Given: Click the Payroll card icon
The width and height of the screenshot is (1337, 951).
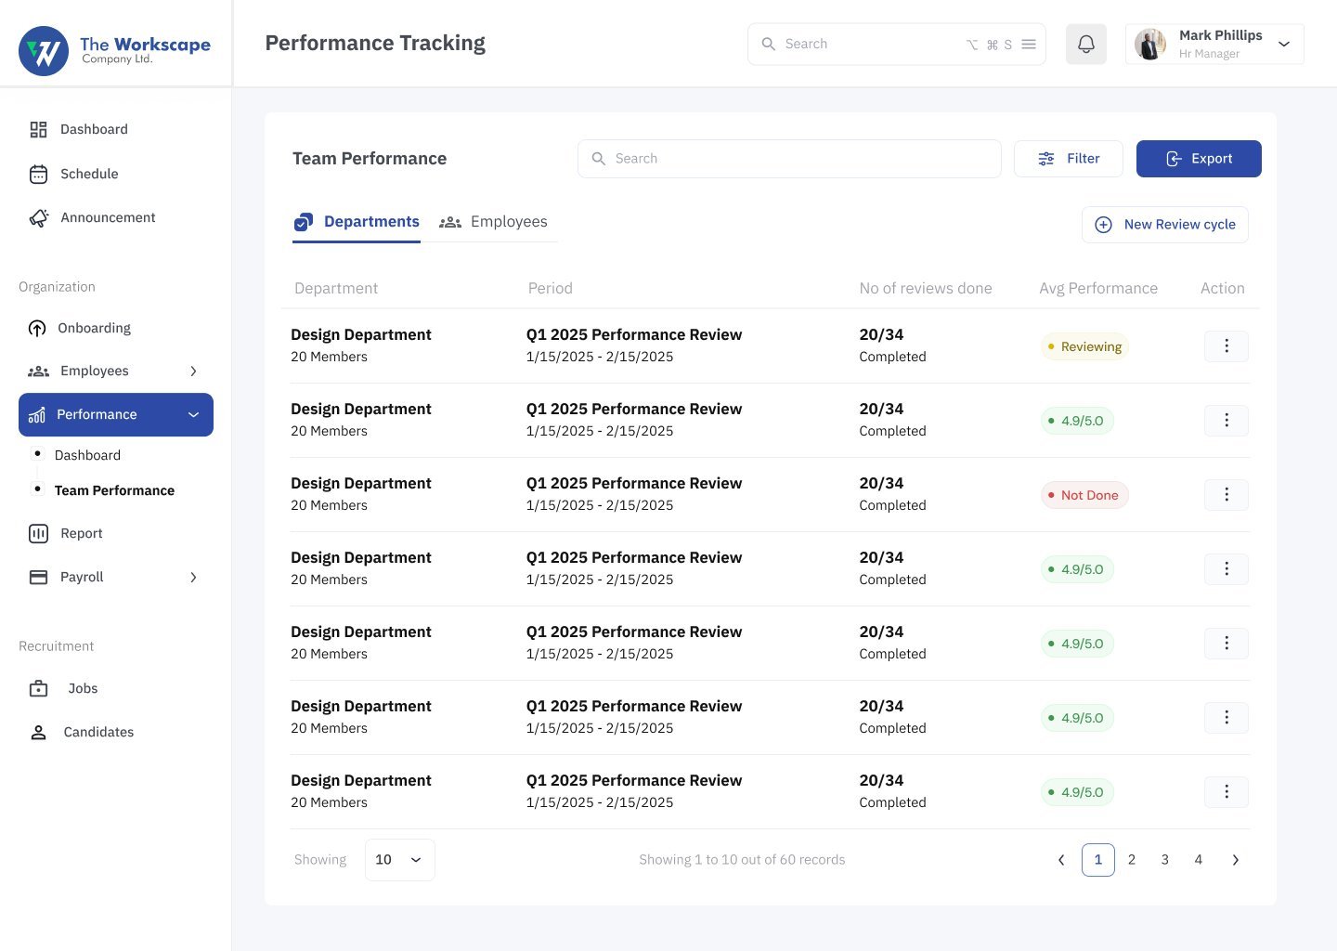Looking at the screenshot, I should pos(39,577).
